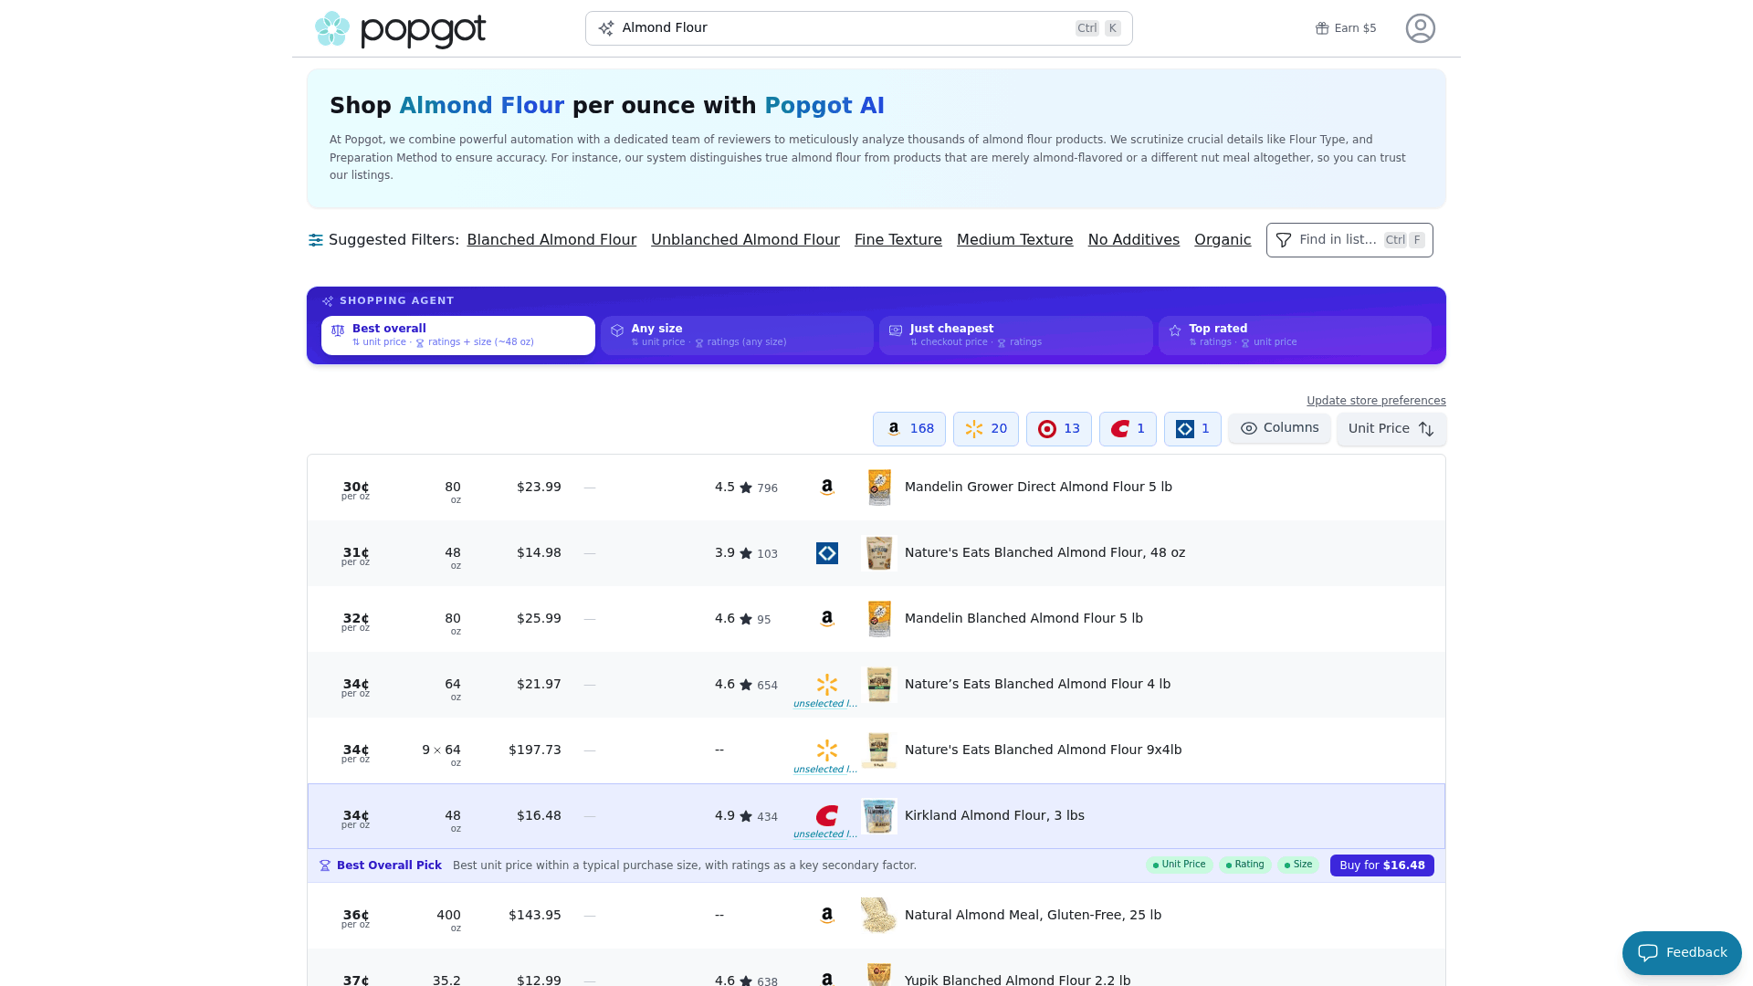Click the Size green tag badge
Image resolution: width=1753 pixels, height=986 pixels.
click(x=1297, y=865)
